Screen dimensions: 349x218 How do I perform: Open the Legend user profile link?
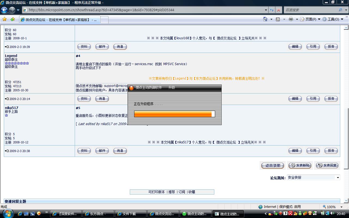click(11, 56)
